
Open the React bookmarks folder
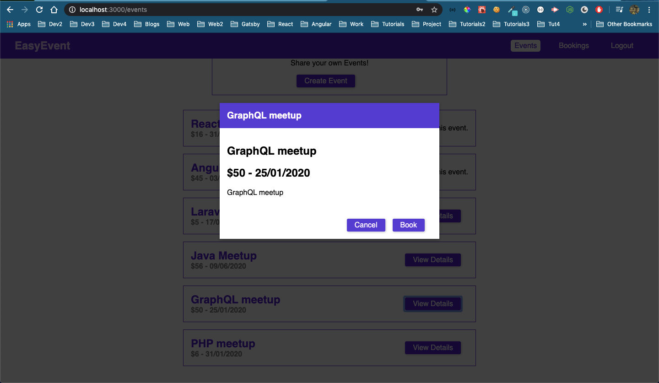280,24
